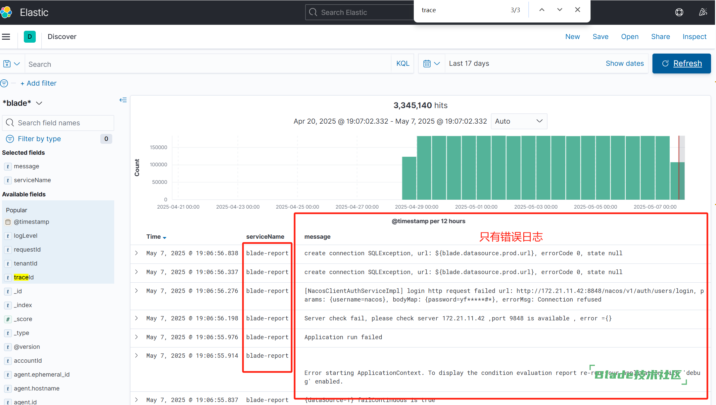Select the agent.ephemeral_id field
Viewport: 716px width, 405px height.
tap(42, 375)
